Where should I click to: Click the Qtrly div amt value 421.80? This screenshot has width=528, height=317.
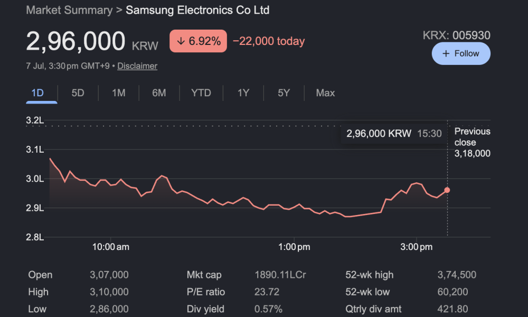tap(452, 309)
